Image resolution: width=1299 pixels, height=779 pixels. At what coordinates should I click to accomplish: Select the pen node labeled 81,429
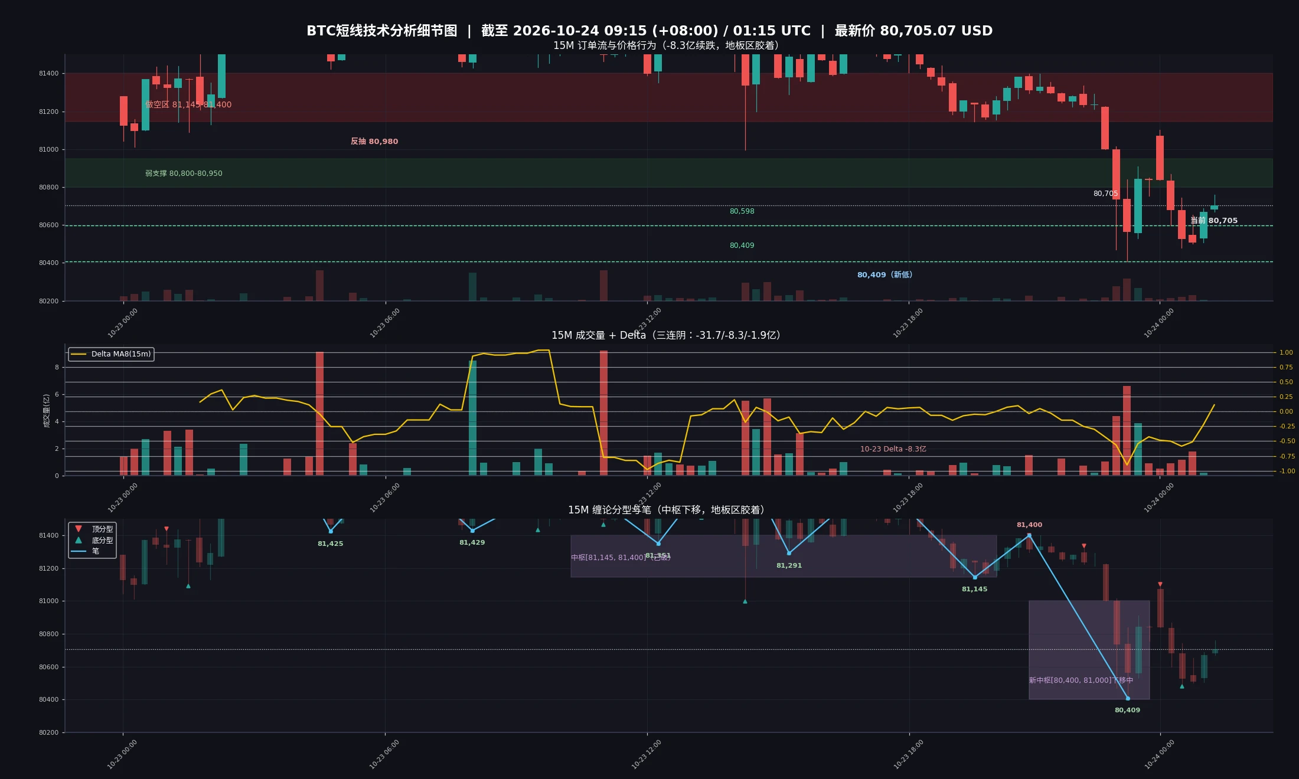(x=472, y=531)
